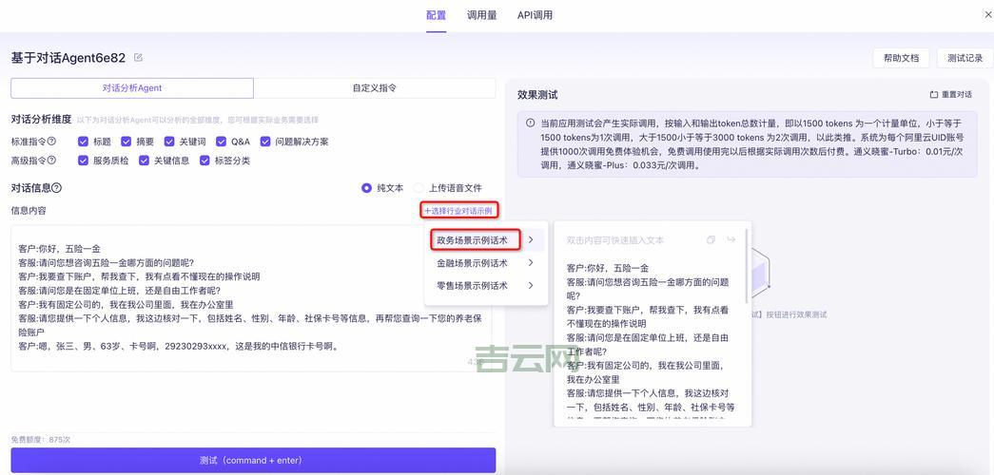Expand the 金融场景示例话术 submenu arrow
This screenshot has width=994, height=475.
tap(531, 263)
